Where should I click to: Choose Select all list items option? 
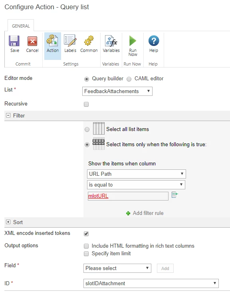pyautogui.click(x=87, y=129)
